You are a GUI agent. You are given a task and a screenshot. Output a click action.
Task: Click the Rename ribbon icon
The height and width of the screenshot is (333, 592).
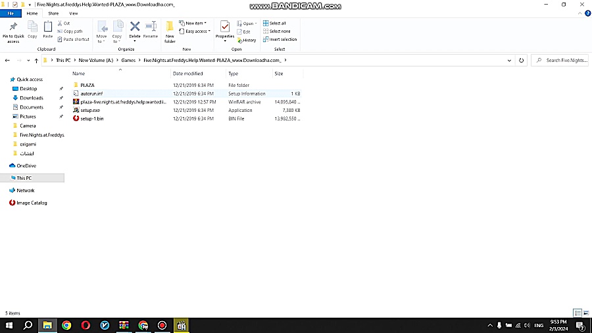(x=151, y=30)
